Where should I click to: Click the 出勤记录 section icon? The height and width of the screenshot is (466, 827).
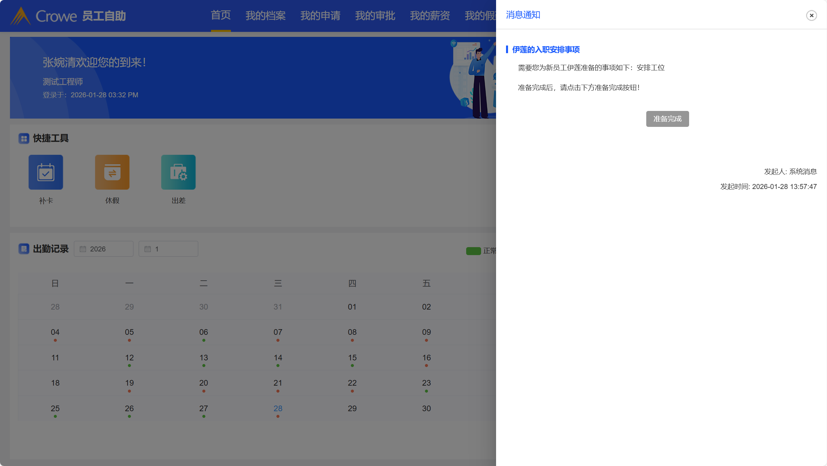click(24, 249)
